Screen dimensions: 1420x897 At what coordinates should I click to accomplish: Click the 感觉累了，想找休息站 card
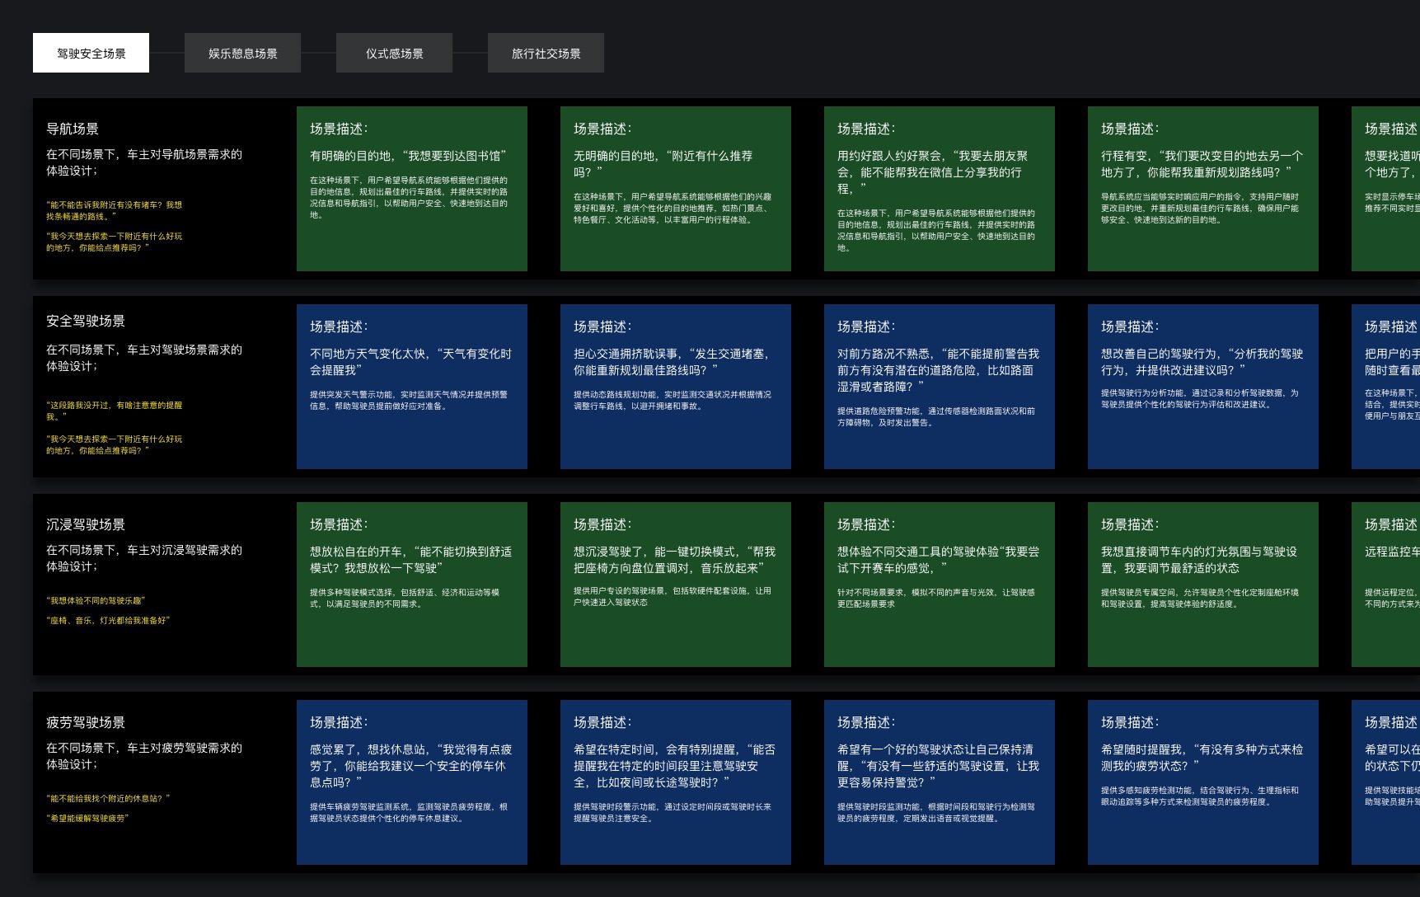pyautogui.click(x=411, y=782)
